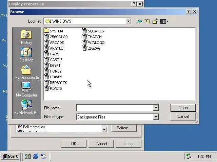Open My Documents in the places bar
Viewport: 217px width, 162px height.
coord(26,72)
